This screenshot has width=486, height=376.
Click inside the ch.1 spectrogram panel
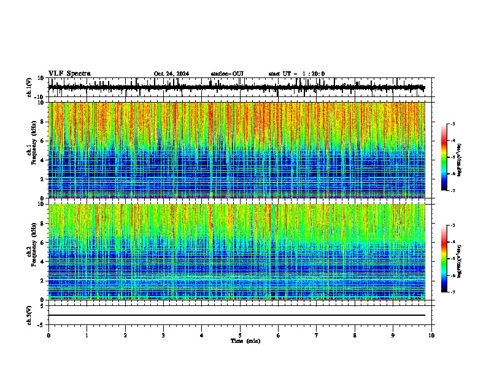coord(236,150)
